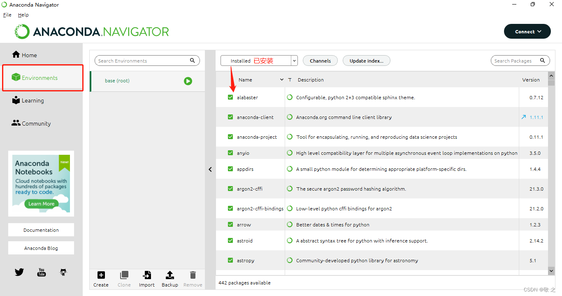Screen dimensions: 562x296
Task: Click the search icon in Search Environments
Action: (193, 61)
